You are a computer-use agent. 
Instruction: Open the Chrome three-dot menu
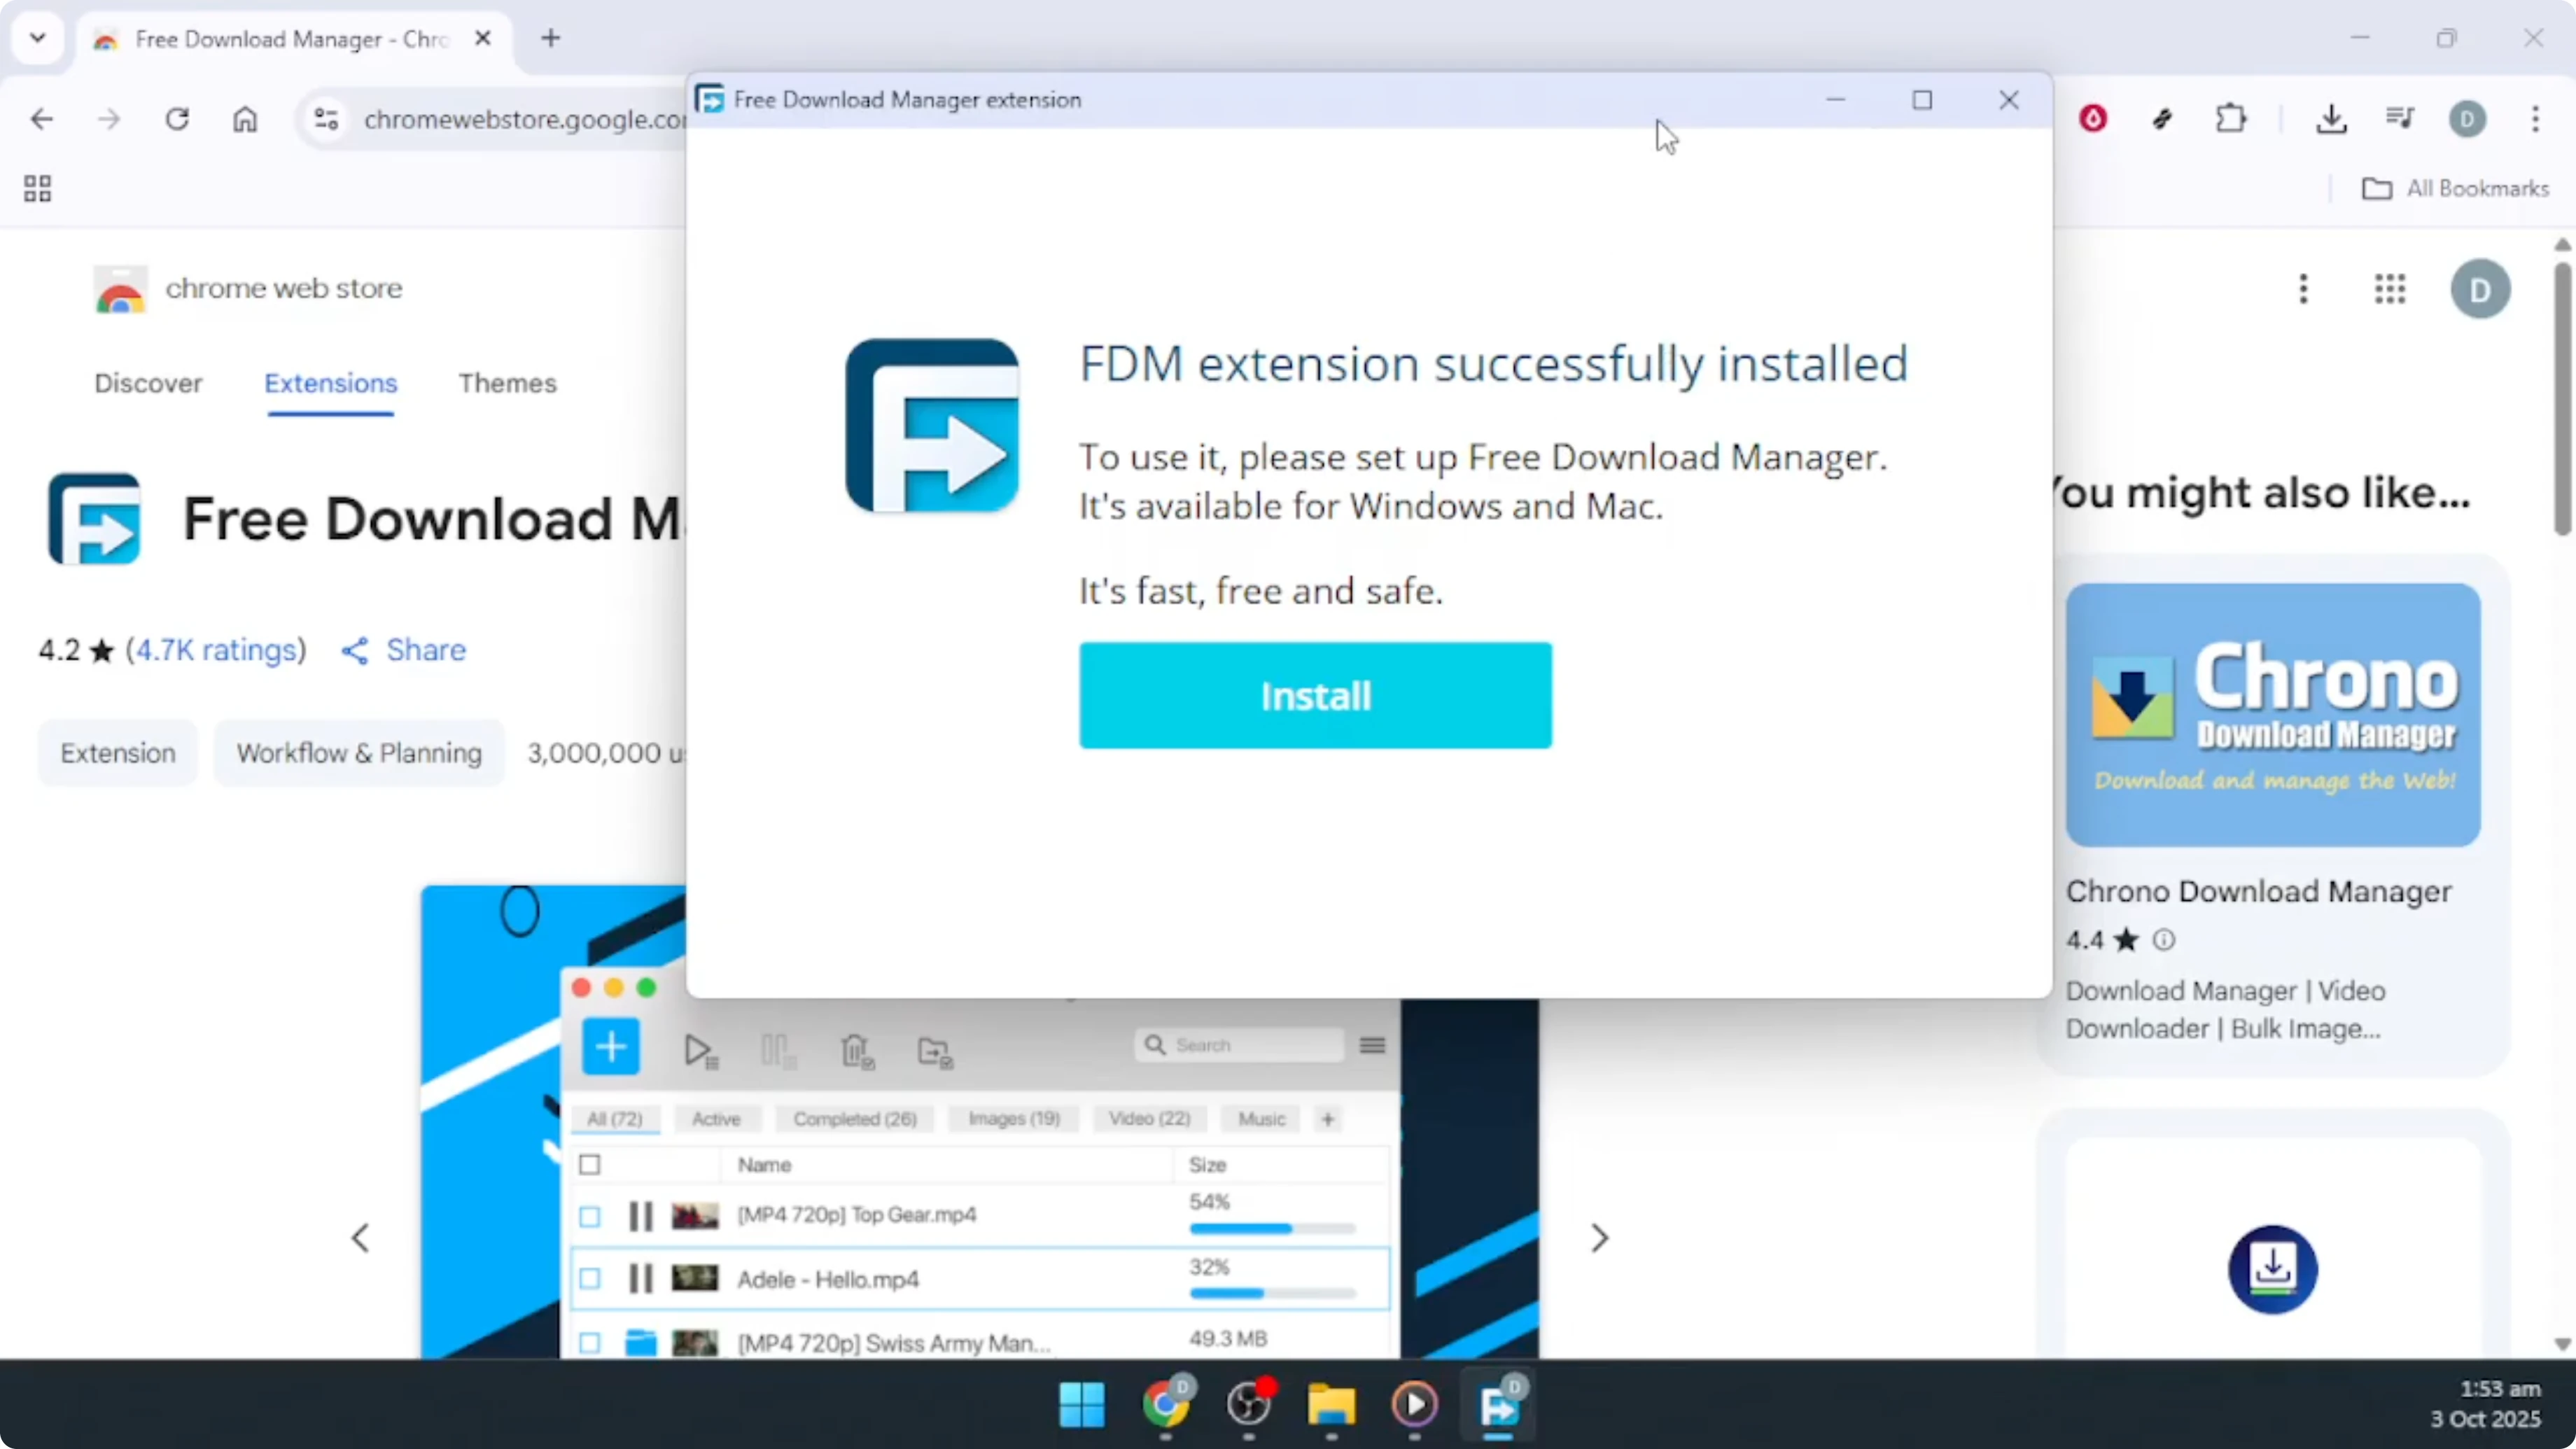2537,119
